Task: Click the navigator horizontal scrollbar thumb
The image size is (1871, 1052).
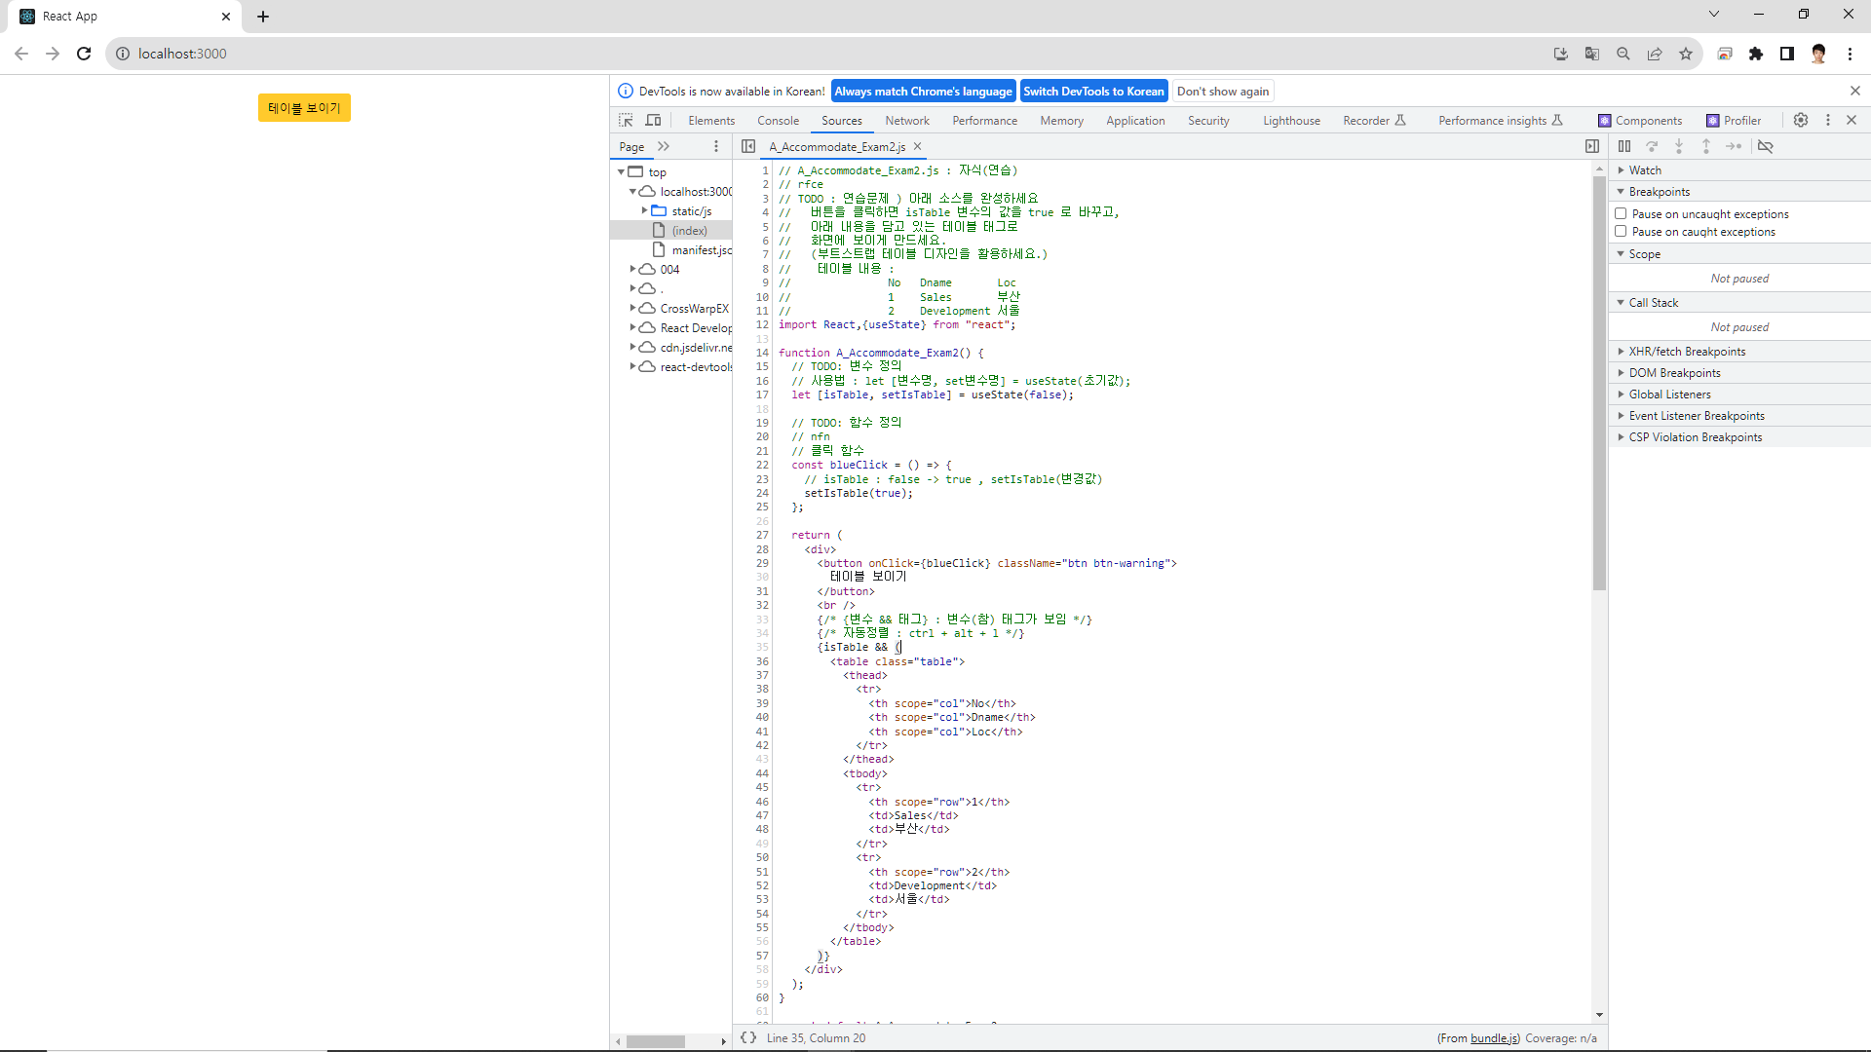Action: (x=656, y=1041)
